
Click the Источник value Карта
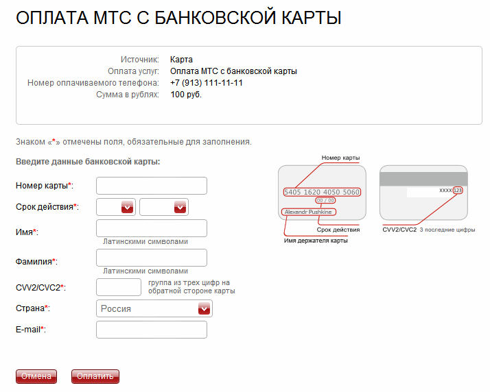181,60
